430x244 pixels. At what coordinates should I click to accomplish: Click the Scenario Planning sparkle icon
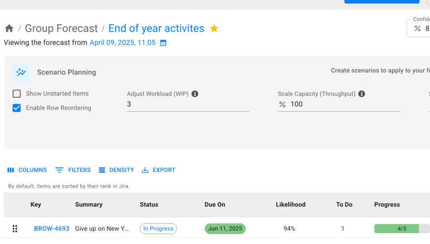point(21,72)
